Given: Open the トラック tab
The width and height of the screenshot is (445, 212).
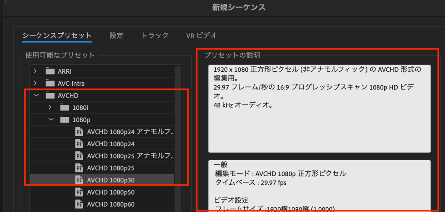Looking at the screenshot, I should point(155,35).
